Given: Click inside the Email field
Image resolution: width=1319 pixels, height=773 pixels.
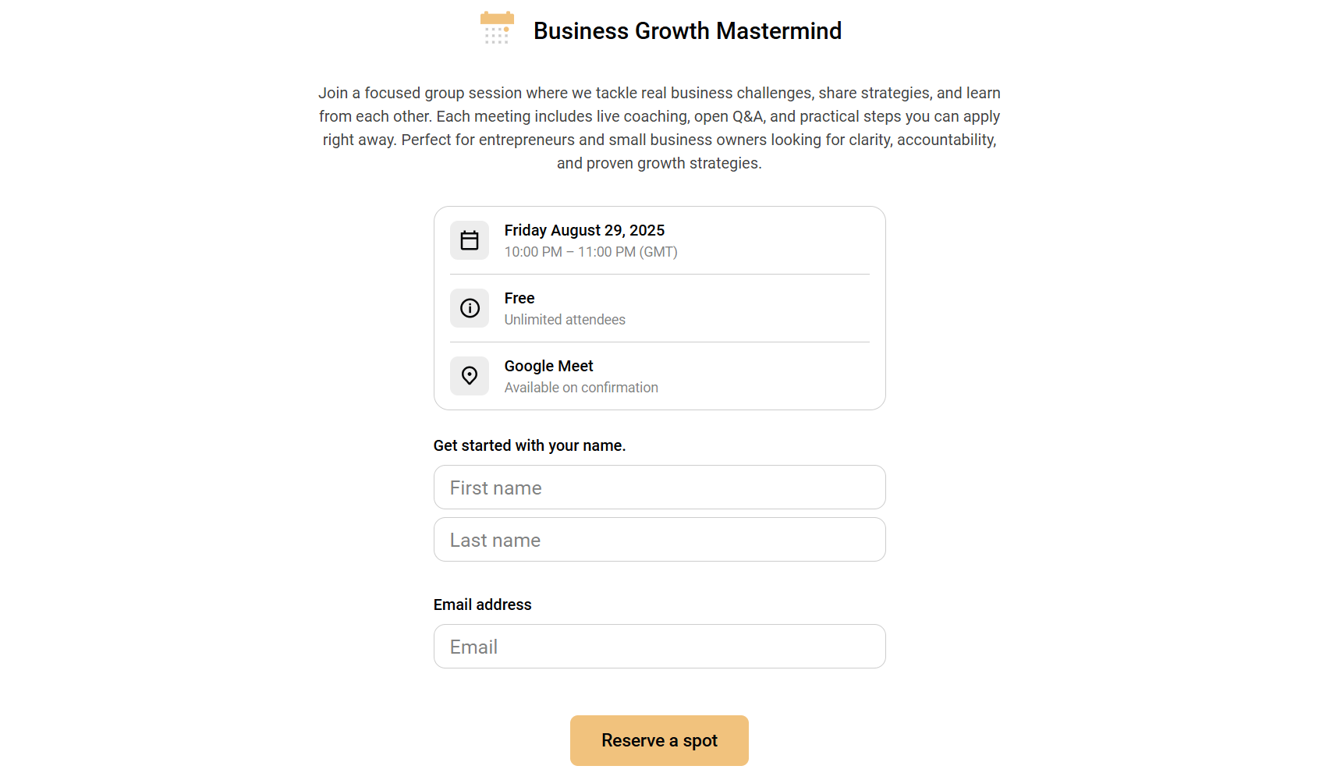Looking at the screenshot, I should (659, 646).
